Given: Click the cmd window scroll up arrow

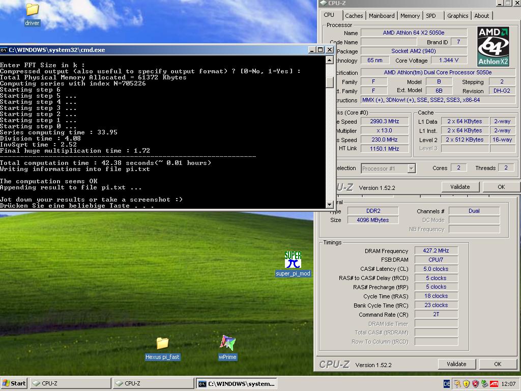Looking at the screenshot, I should [x=329, y=60].
